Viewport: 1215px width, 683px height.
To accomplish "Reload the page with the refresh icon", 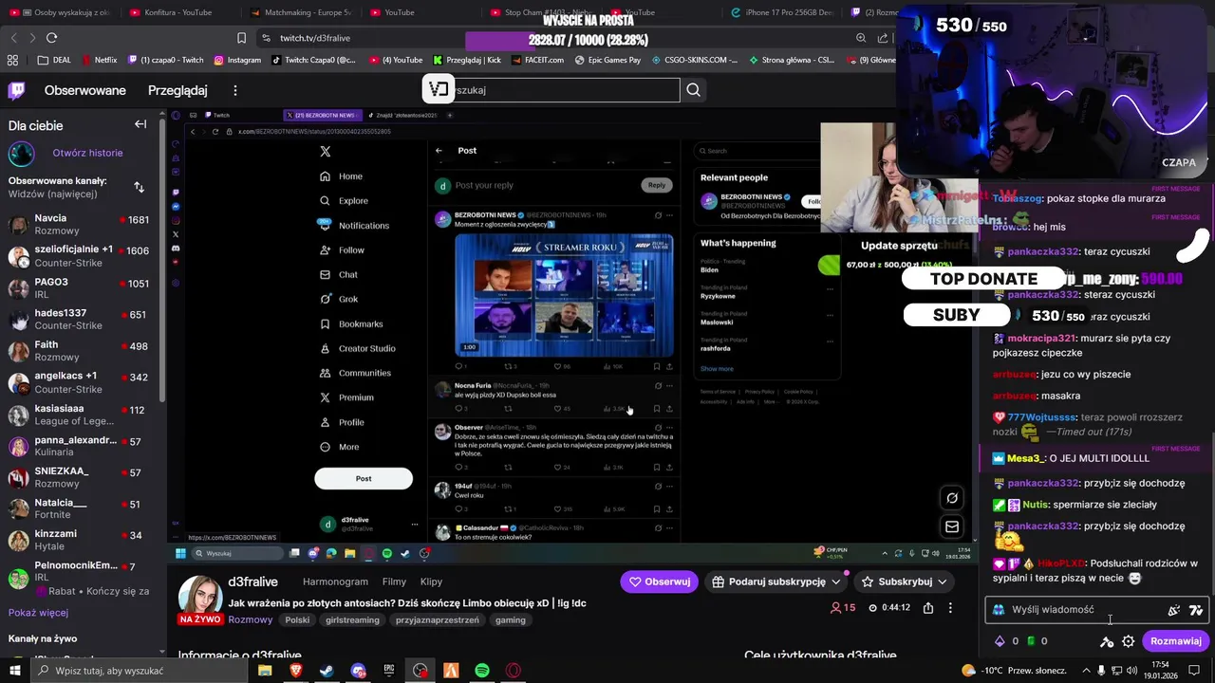I will [x=51, y=38].
